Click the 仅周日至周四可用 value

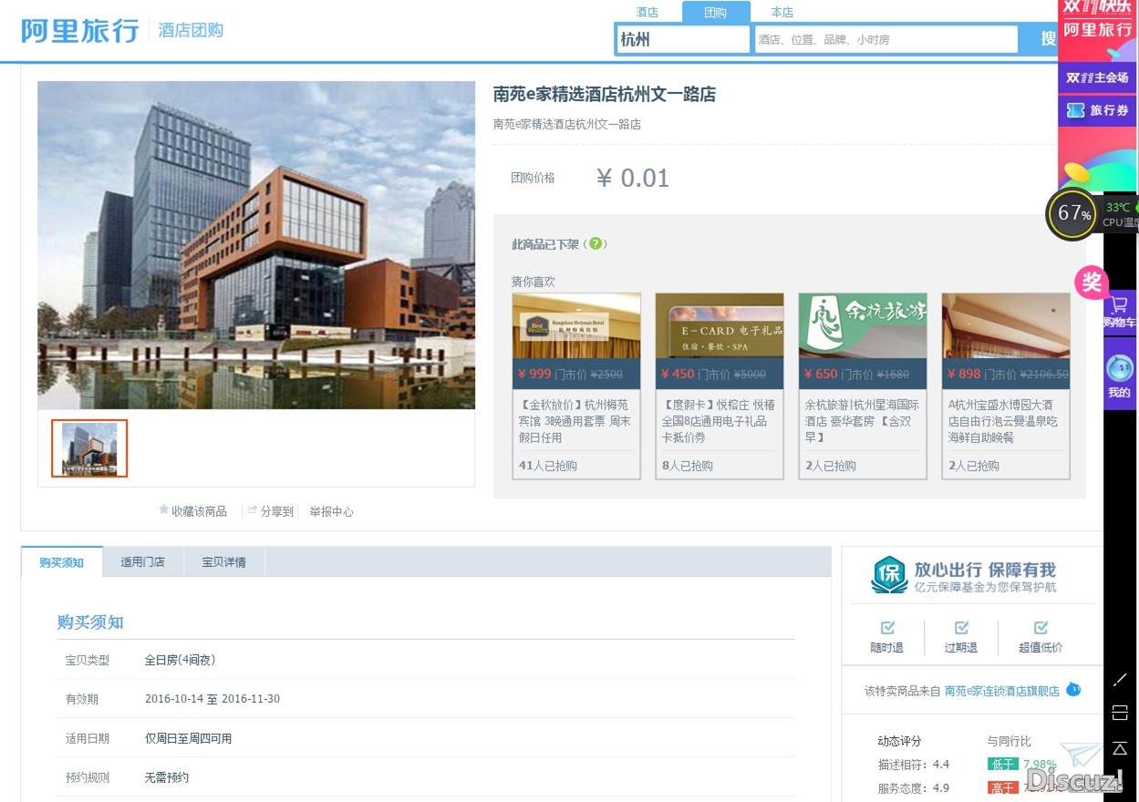coord(189,738)
